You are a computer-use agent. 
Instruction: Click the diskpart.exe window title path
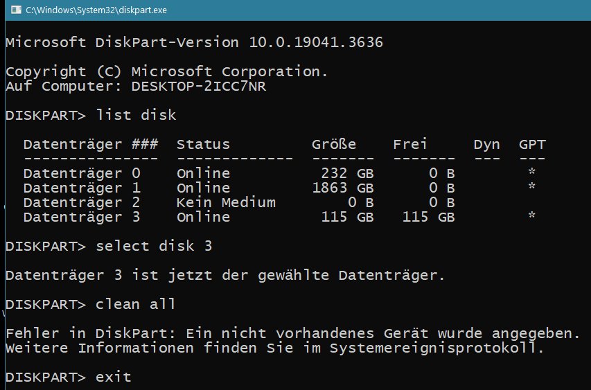pyautogui.click(x=96, y=10)
